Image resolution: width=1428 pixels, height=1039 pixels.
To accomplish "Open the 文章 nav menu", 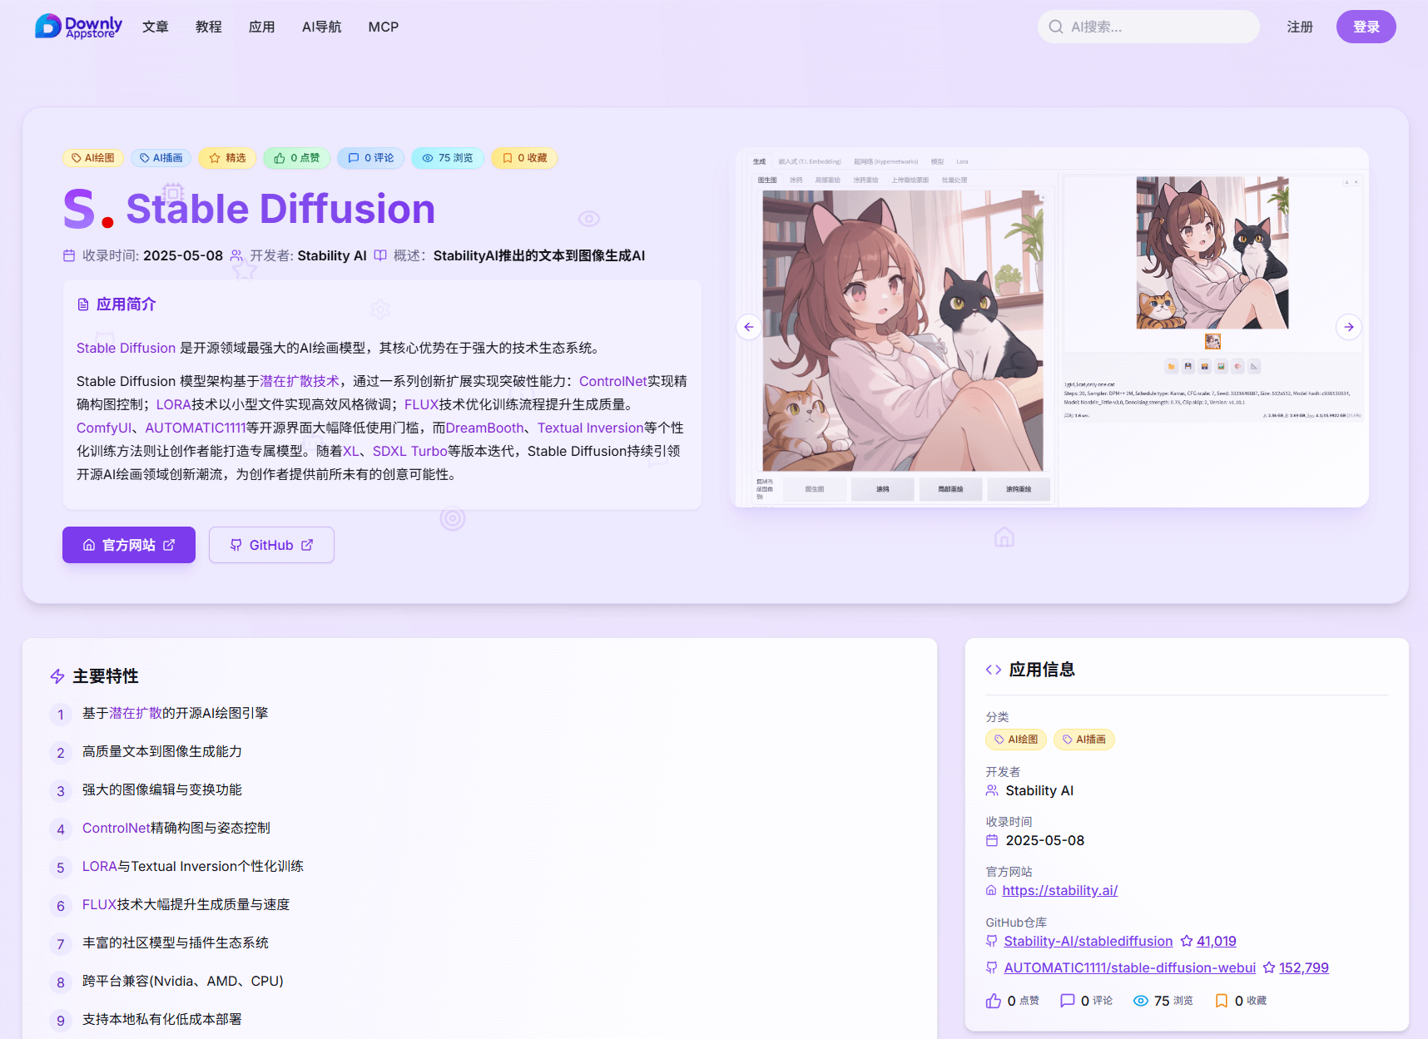I will click(x=156, y=27).
